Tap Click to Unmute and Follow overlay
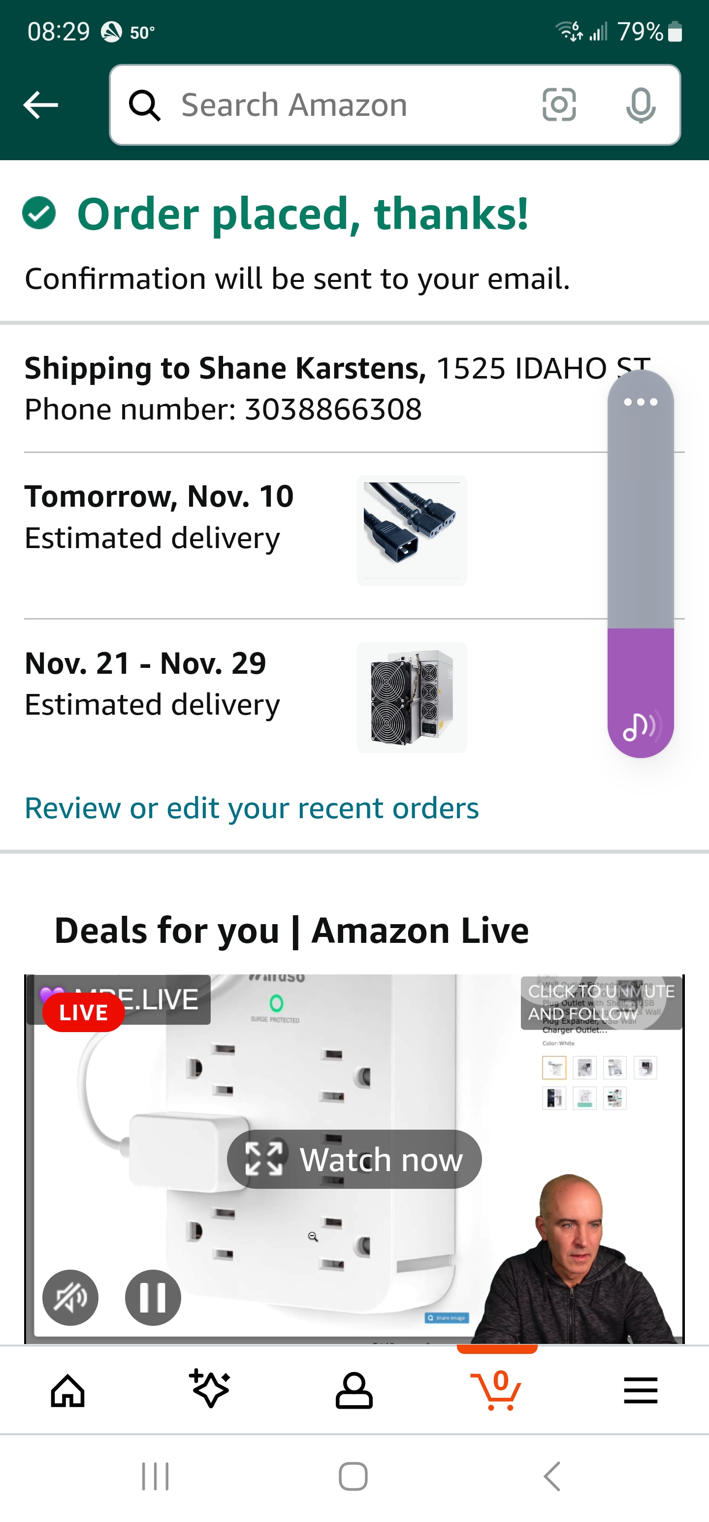This screenshot has width=709, height=1522. click(601, 1002)
